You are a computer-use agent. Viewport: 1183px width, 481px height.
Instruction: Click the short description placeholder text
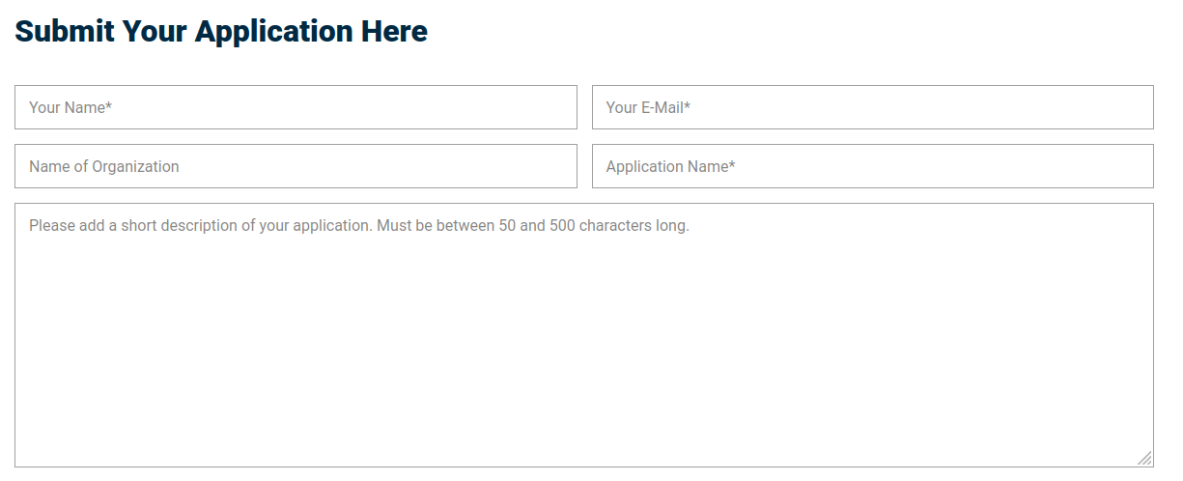(x=358, y=226)
